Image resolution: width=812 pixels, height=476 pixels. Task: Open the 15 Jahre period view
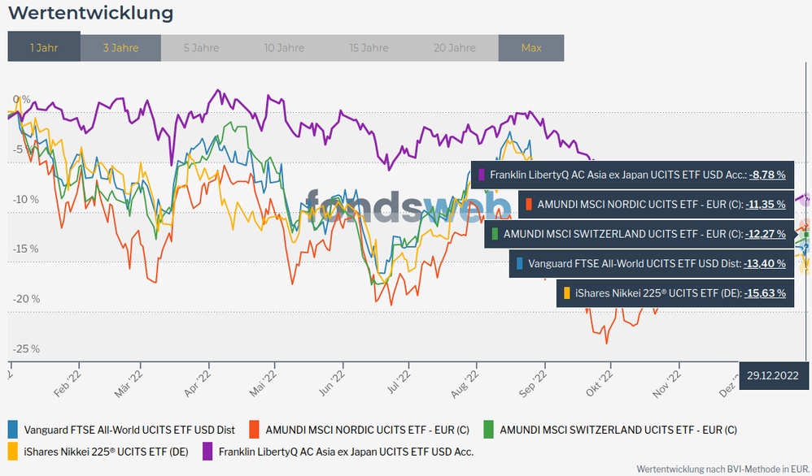[369, 48]
